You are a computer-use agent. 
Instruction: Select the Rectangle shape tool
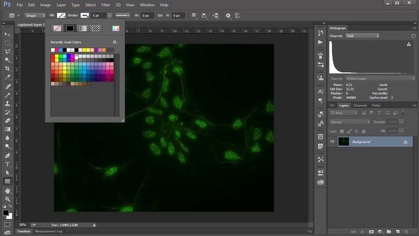7,182
